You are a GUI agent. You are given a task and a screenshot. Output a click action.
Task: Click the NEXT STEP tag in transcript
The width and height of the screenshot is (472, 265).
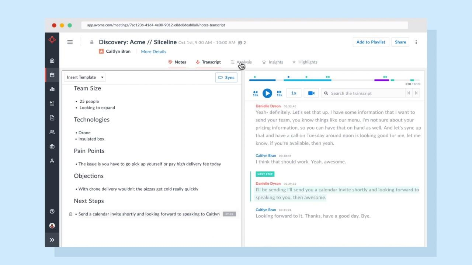pyautogui.click(x=265, y=174)
